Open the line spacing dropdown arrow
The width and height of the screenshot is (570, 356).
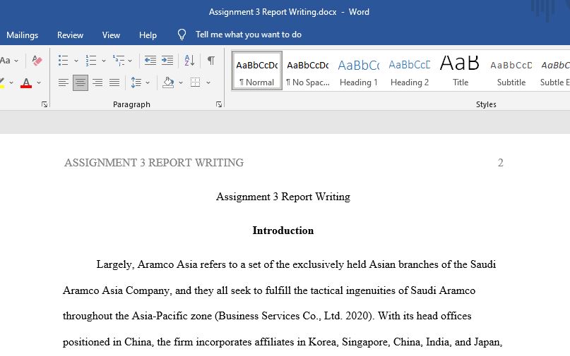tap(148, 82)
